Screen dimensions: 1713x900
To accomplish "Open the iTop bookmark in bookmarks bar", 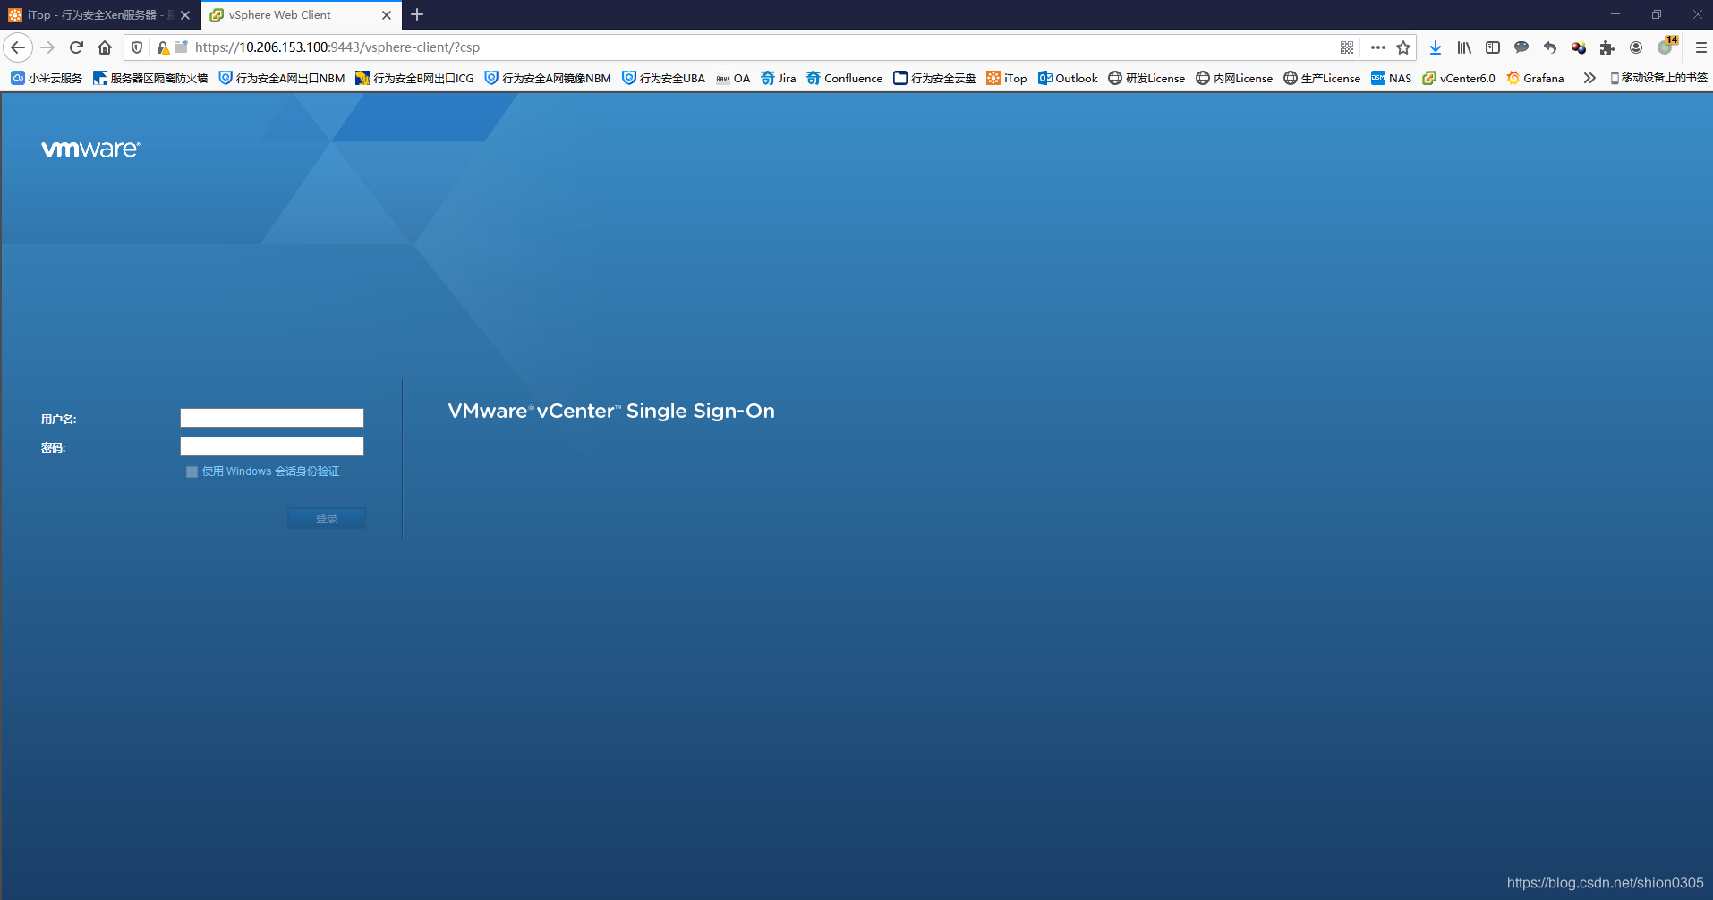I will (1007, 78).
